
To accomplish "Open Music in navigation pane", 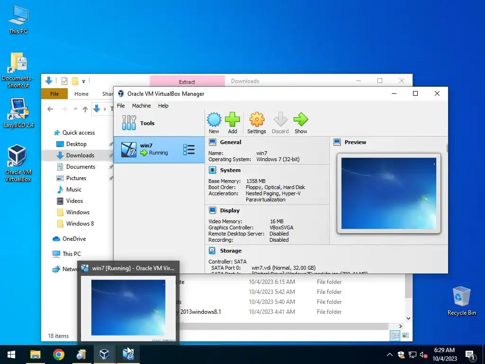I will point(73,190).
